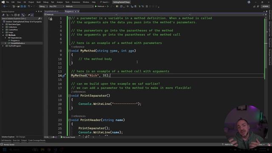Click the pin icon on Program.cs tab
272x153 pixels.
pyautogui.click(x=76, y=11)
